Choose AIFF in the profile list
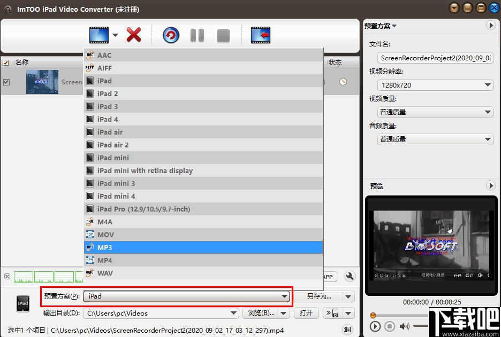Image resolution: width=501 pixels, height=337 pixels. coord(203,68)
